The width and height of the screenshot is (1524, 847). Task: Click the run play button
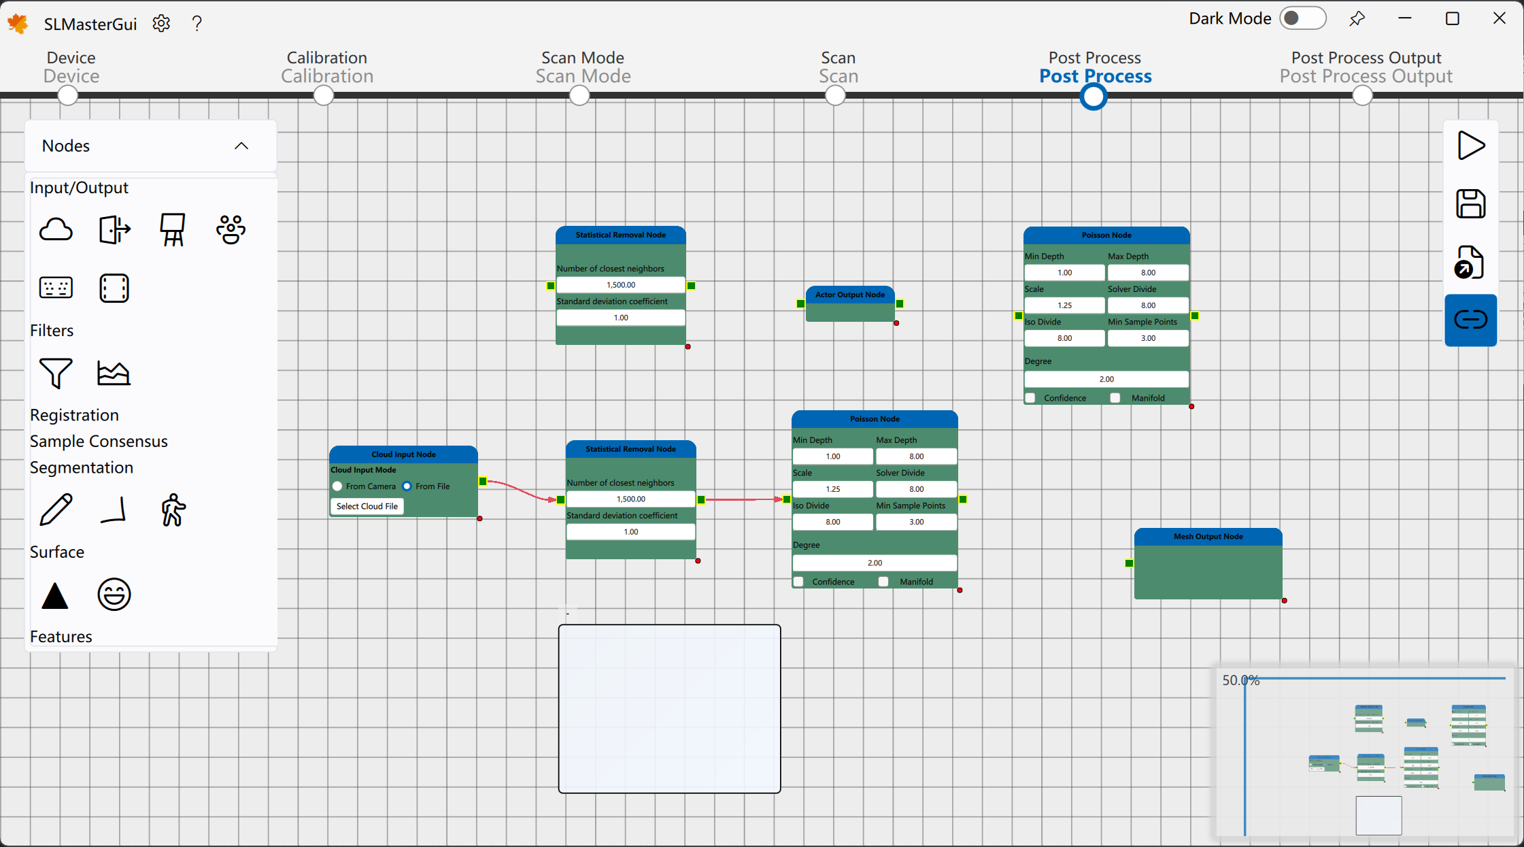coord(1470,146)
